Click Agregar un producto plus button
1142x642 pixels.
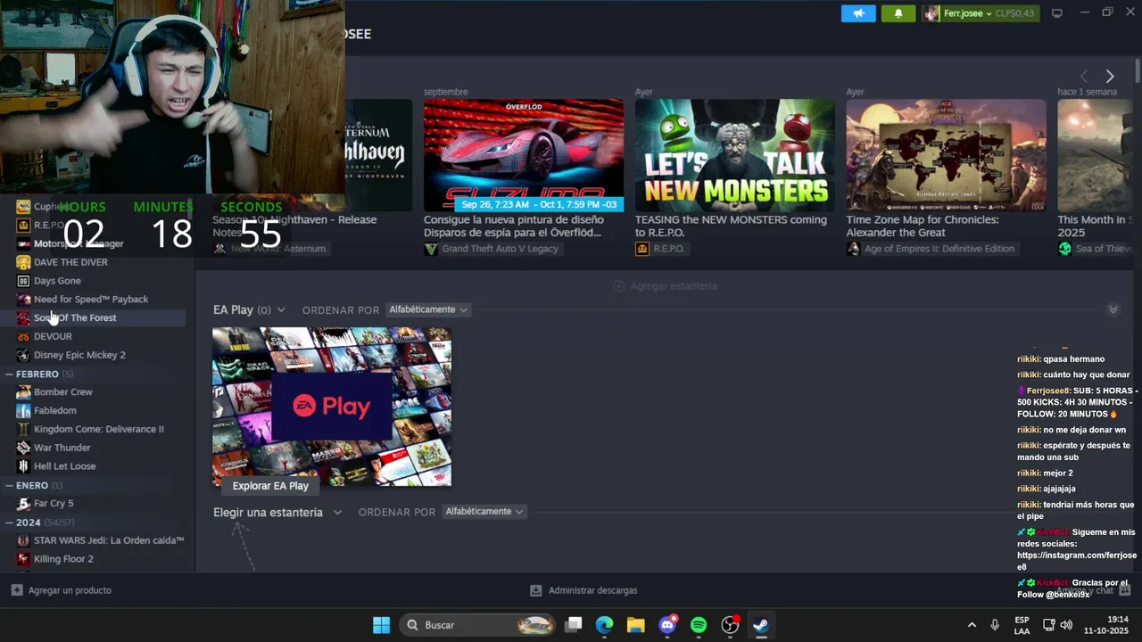click(x=17, y=590)
